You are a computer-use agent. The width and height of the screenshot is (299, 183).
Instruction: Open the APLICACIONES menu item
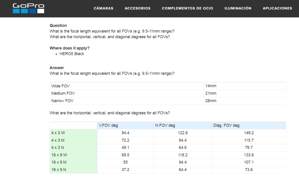pyautogui.click(x=277, y=8)
